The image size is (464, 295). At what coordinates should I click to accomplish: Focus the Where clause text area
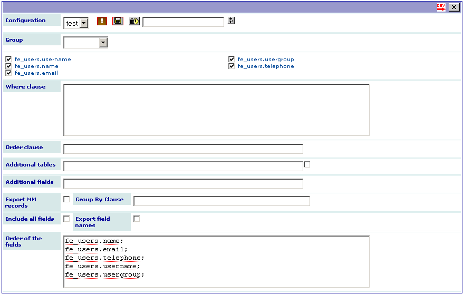(216, 110)
